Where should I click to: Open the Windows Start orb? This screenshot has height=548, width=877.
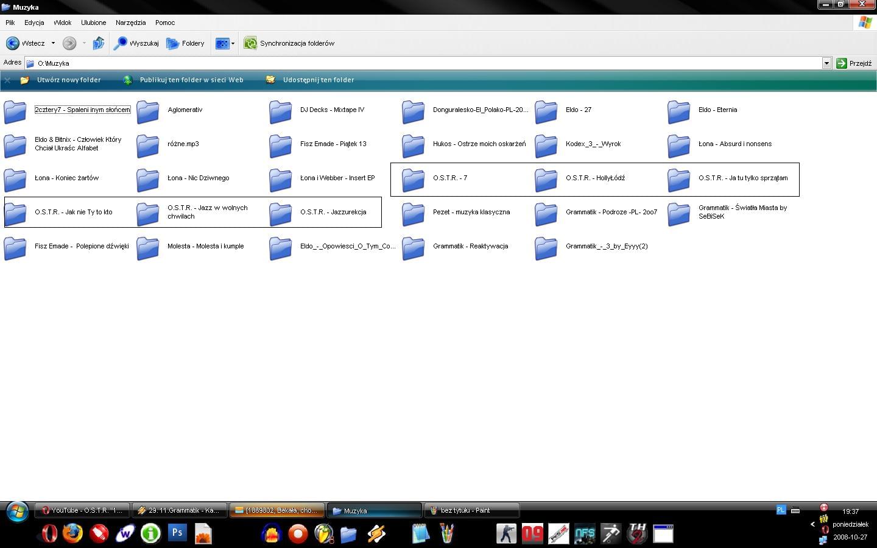[17, 512]
